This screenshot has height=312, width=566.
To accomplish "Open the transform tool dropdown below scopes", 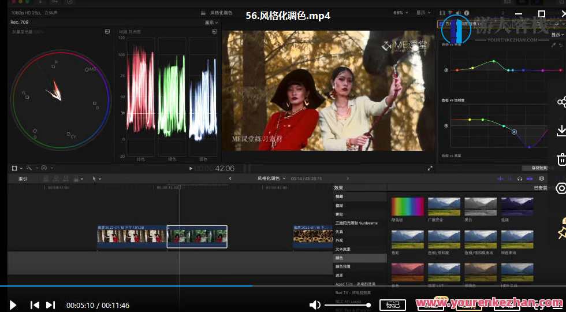I will [x=17, y=168].
